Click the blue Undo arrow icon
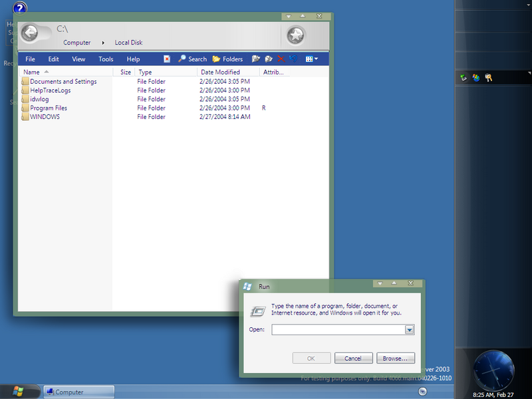The image size is (532, 399). click(293, 59)
